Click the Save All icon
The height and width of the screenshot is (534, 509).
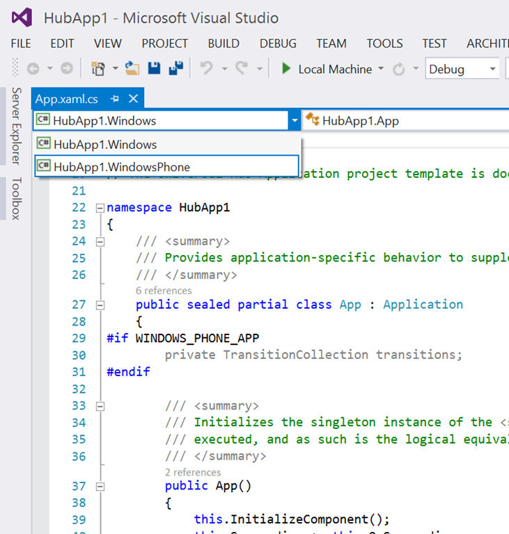click(x=176, y=68)
